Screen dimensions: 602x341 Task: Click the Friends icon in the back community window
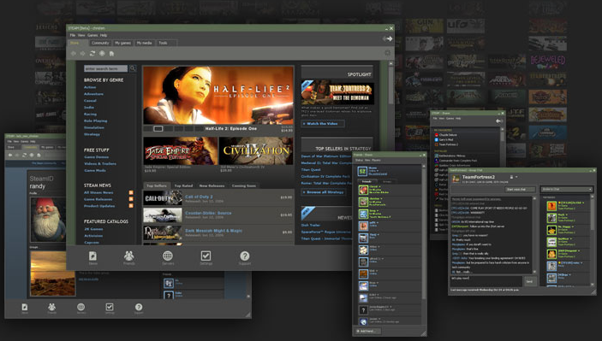pyautogui.click(x=52, y=308)
